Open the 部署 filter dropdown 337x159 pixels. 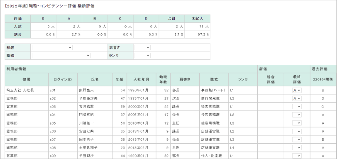[x=52, y=47]
